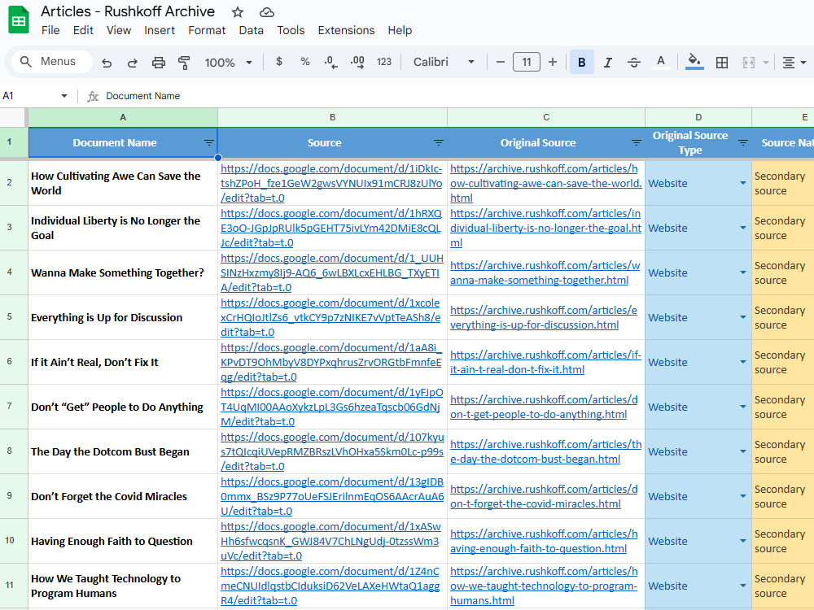
Task: Open the text color picker
Action: click(660, 63)
